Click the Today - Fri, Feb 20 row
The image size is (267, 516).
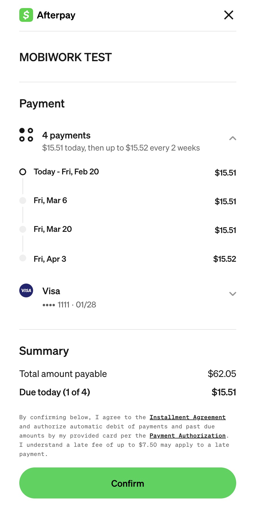click(x=66, y=172)
